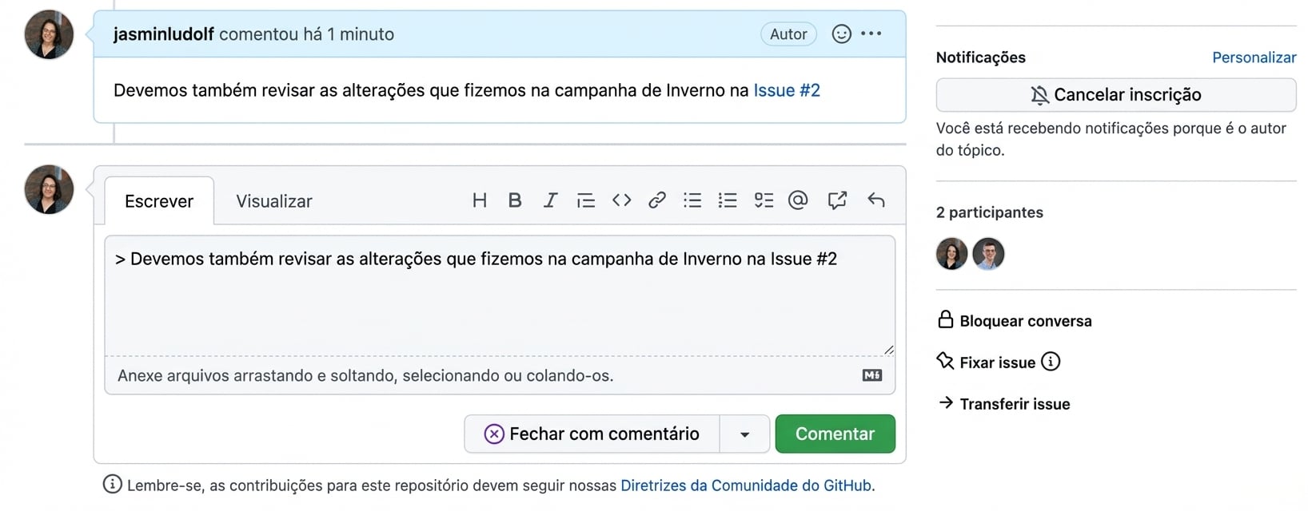Open the Issue #2 link in comment
The height and width of the screenshot is (511, 1308).
coord(787,90)
